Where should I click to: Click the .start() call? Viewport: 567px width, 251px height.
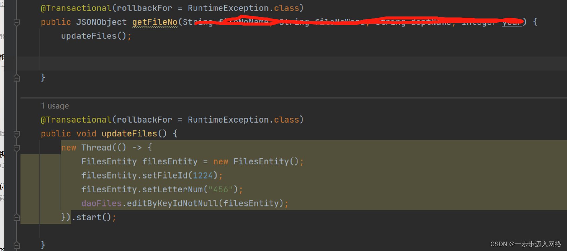(91, 217)
